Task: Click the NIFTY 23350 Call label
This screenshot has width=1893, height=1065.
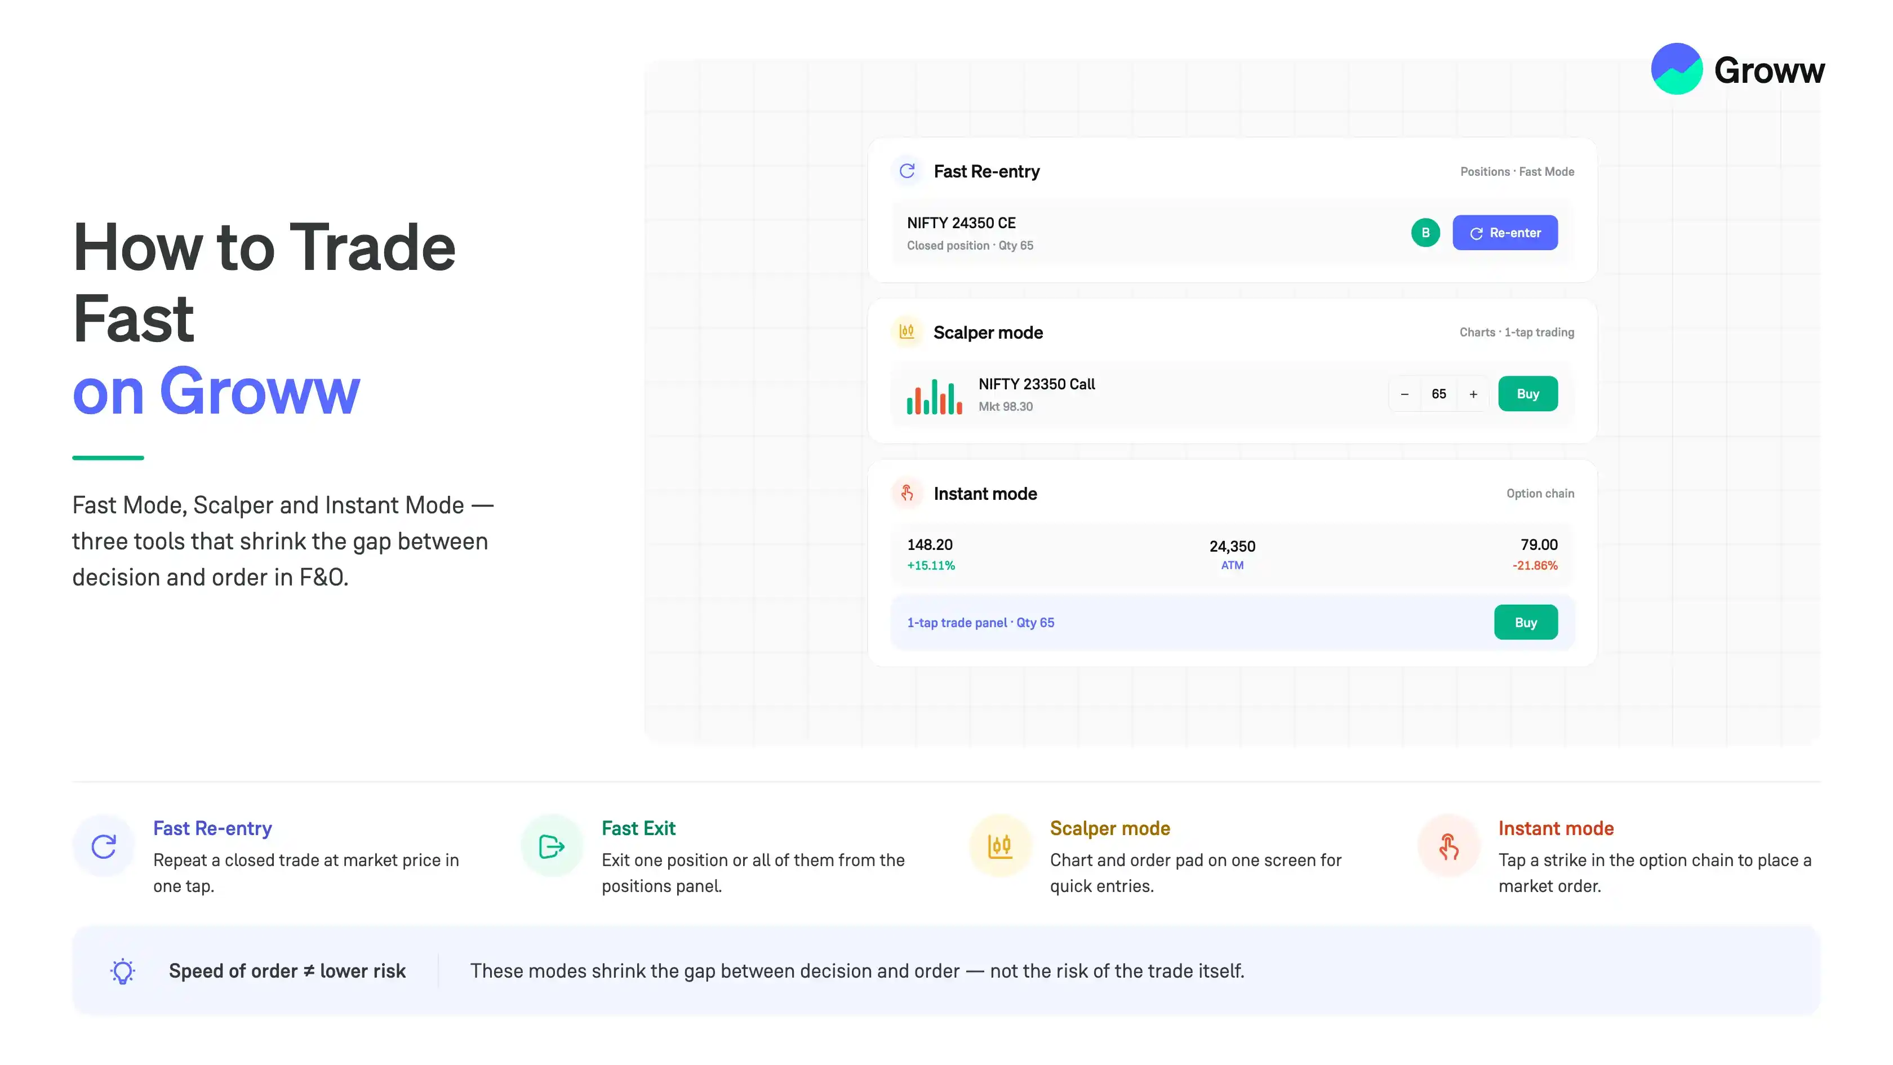Action: [1036, 384]
